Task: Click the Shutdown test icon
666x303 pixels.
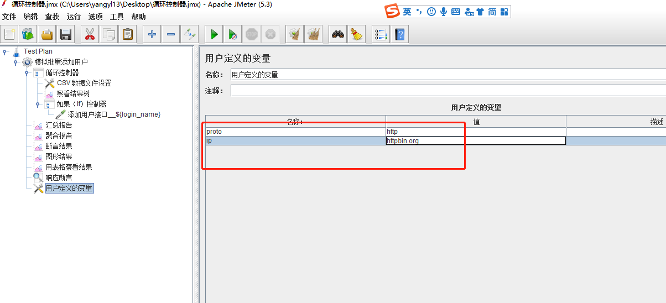Action: (x=270, y=34)
